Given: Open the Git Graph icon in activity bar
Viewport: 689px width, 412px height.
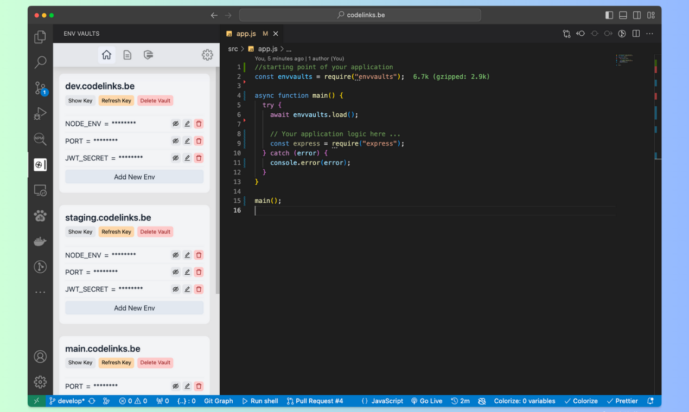Looking at the screenshot, I should 40,267.
